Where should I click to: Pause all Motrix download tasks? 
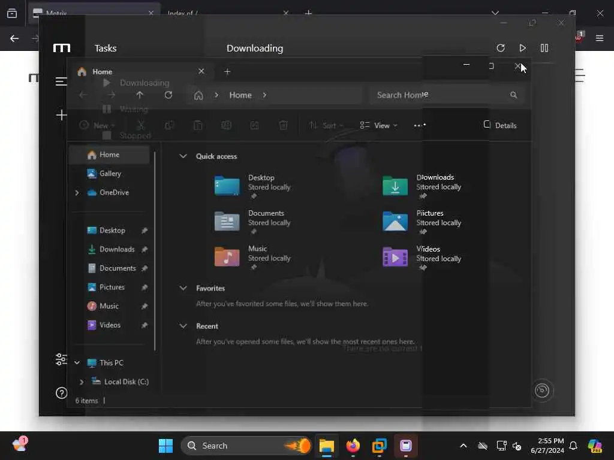tap(544, 48)
